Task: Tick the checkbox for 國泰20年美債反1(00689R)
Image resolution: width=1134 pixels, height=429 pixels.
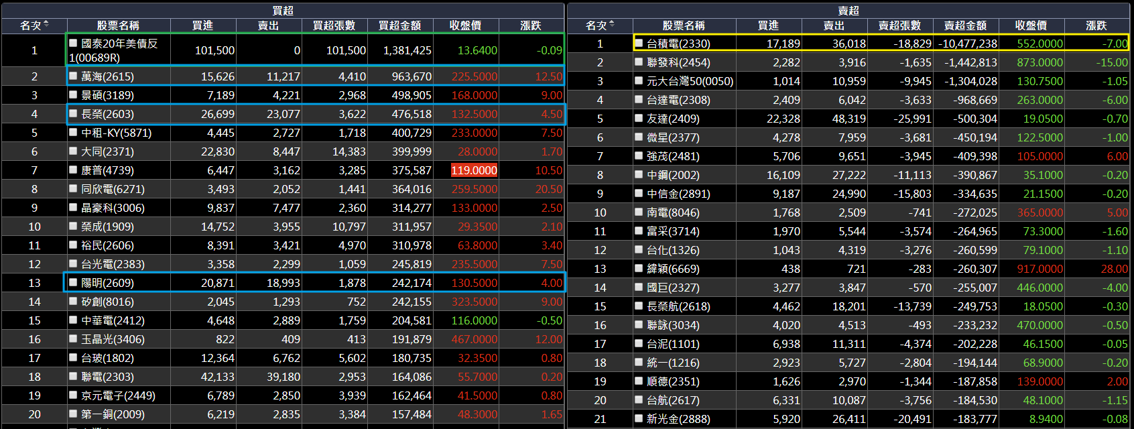Action: pos(73,43)
